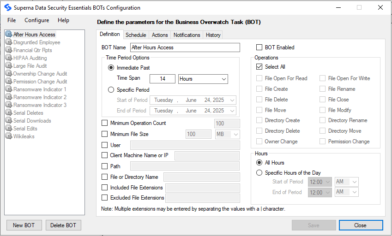Switch to the History tab
The width and height of the screenshot is (392, 236).
213,35
